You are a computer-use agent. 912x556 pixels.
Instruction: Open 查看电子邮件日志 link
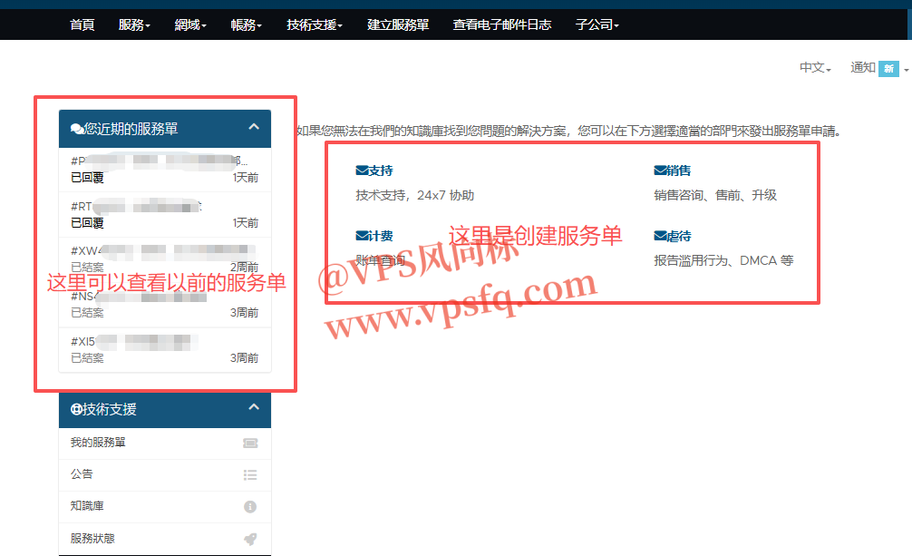point(501,24)
